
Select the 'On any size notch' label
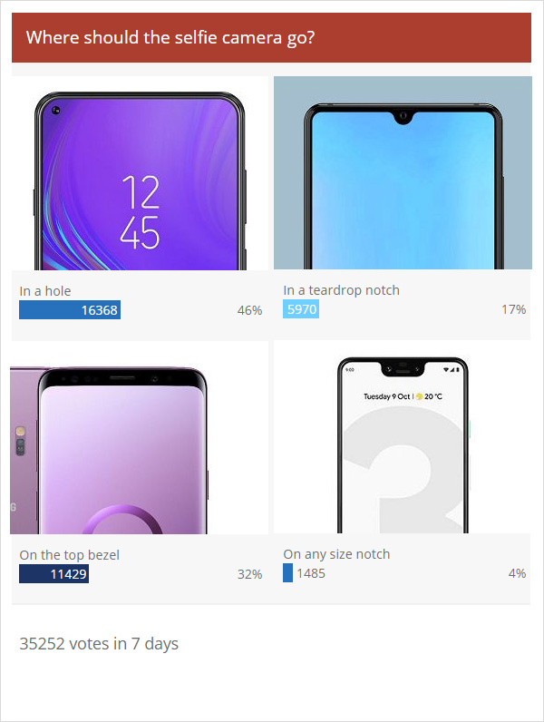(x=336, y=554)
